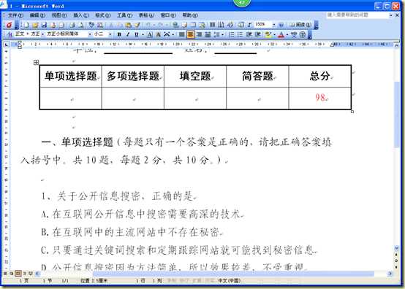This screenshot has width=405, height=289.
Task: Toggle Italic formatting
Action: (x=128, y=34)
